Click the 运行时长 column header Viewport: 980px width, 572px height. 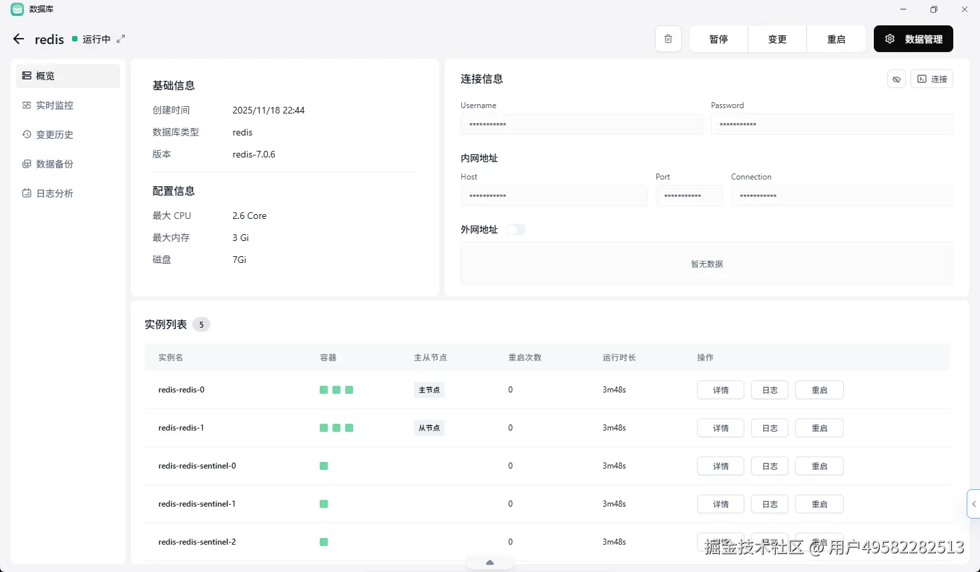(619, 358)
